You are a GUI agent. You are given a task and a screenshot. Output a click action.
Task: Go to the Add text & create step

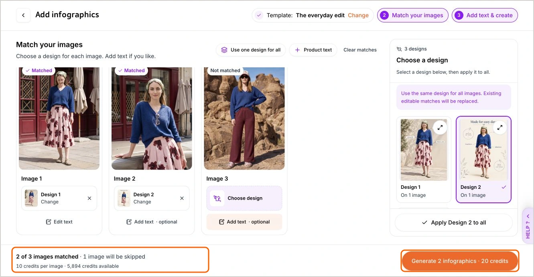coord(485,15)
